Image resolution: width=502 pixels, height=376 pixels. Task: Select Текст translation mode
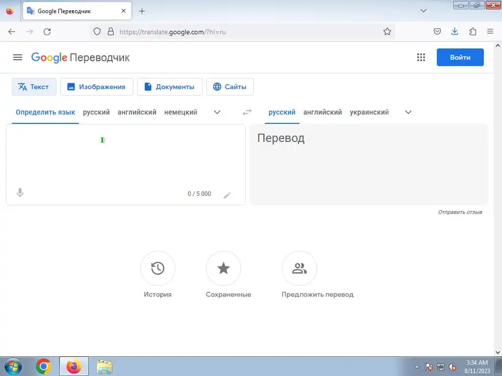34,87
